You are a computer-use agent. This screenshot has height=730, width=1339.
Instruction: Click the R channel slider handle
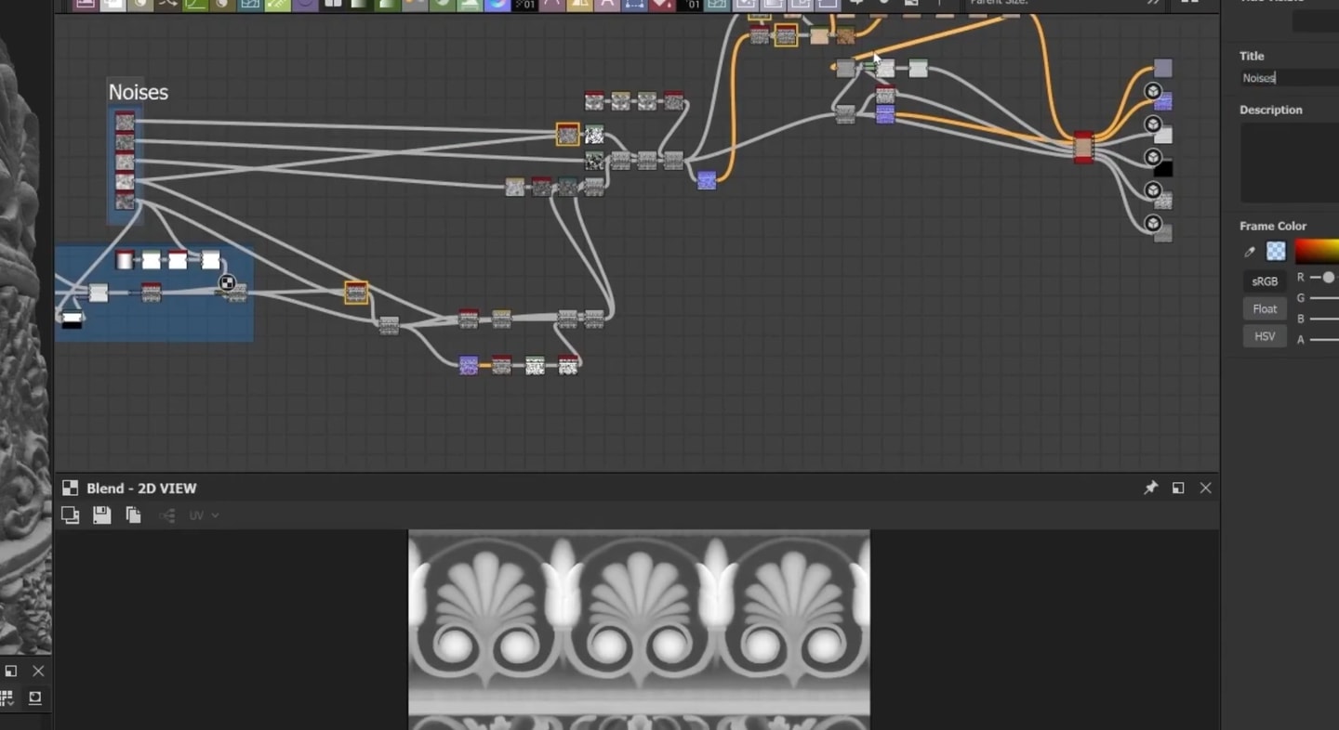point(1329,278)
